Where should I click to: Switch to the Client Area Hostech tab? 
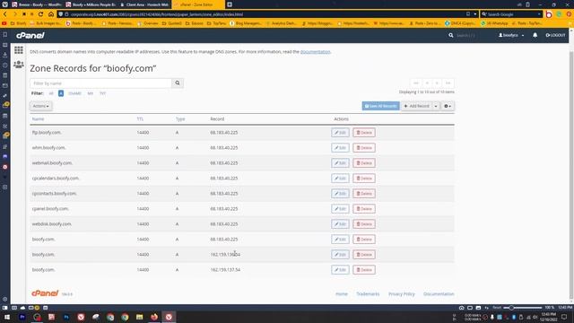(143, 4)
